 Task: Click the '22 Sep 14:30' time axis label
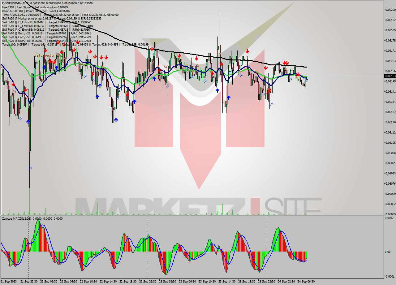click(108, 281)
